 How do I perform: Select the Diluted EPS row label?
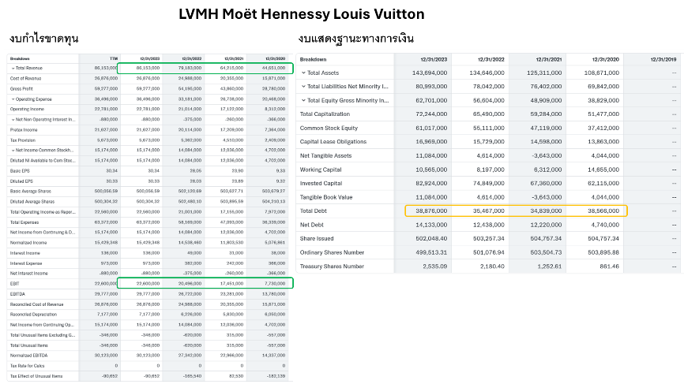[21, 181]
